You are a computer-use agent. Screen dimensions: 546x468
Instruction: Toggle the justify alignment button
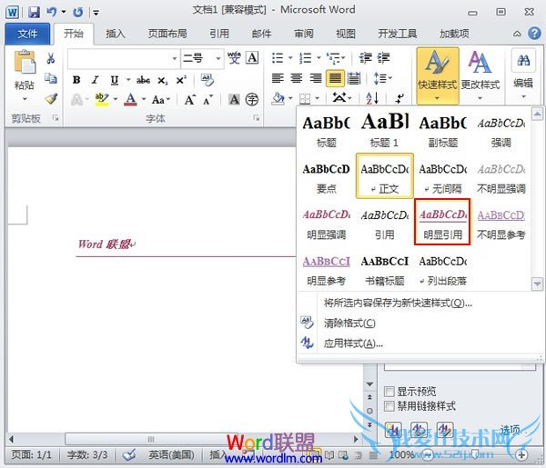tap(335, 78)
